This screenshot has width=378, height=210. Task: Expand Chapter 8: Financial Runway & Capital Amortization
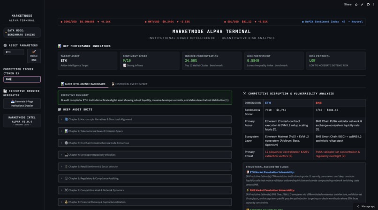144,202
